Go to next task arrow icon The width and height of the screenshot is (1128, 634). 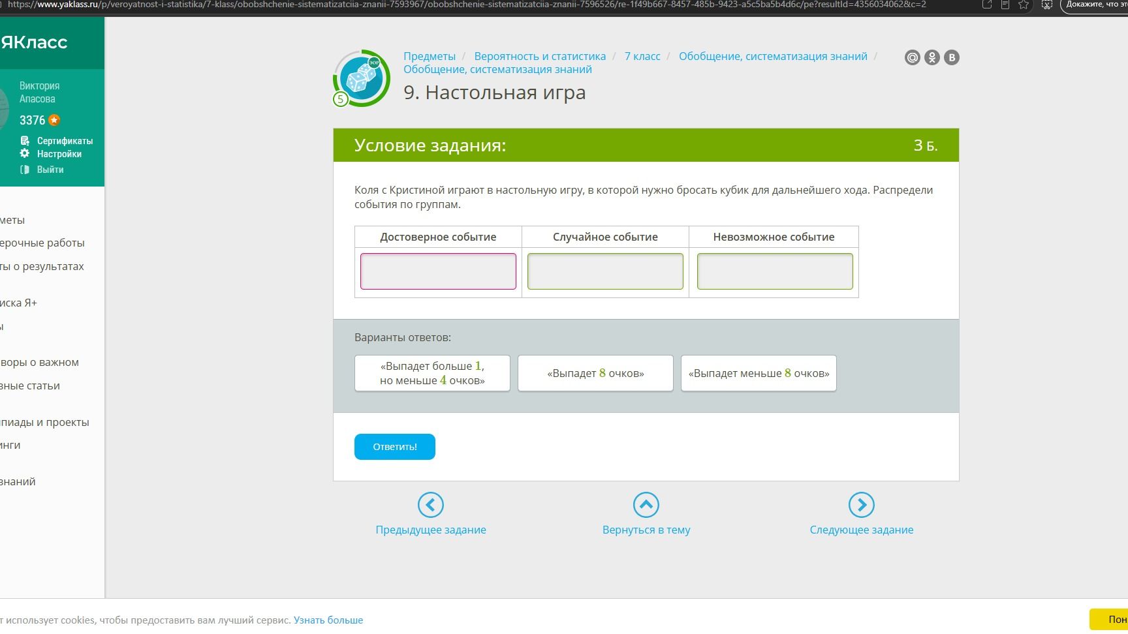pos(862,505)
